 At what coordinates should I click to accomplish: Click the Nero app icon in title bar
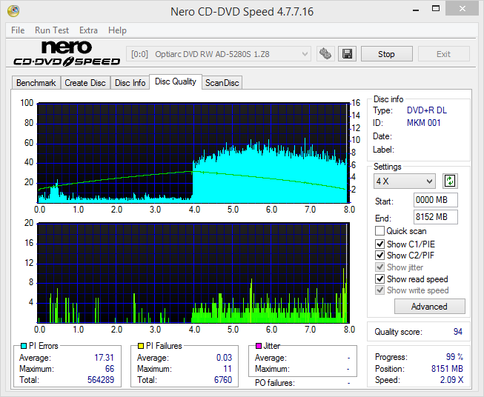point(9,10)
